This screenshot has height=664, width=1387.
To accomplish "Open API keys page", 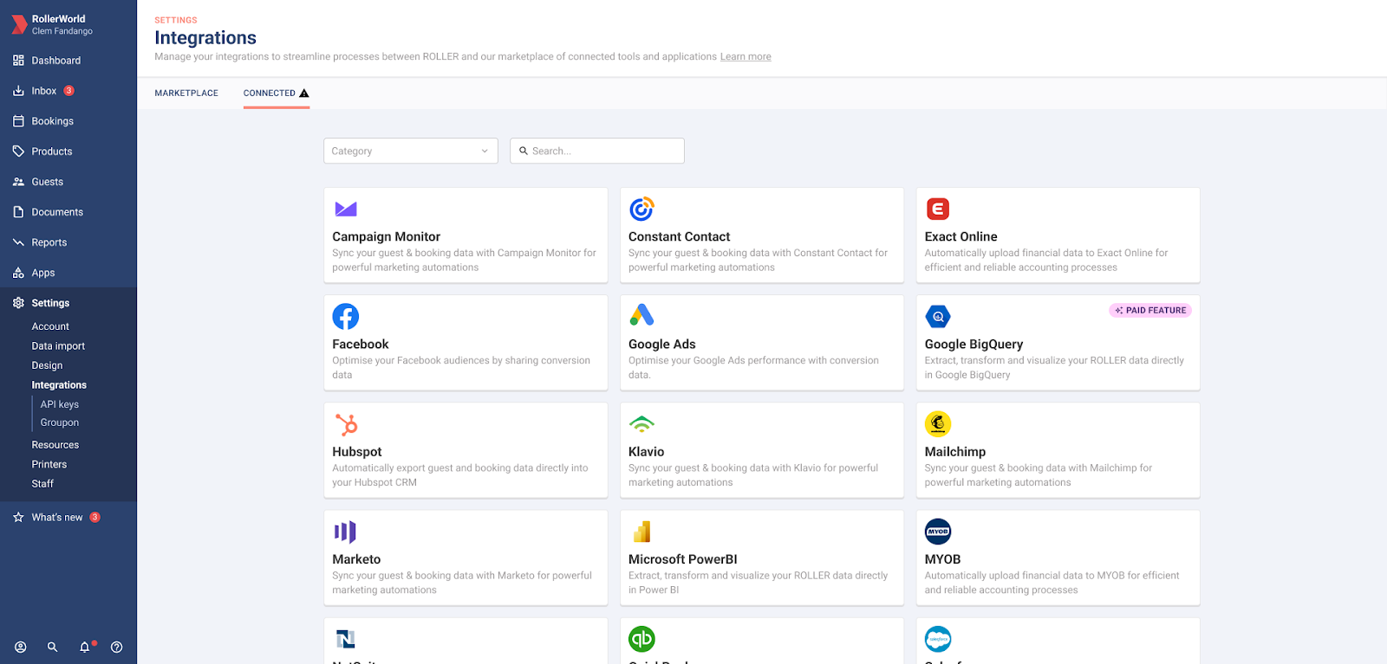I will click(x=59, y=404).
